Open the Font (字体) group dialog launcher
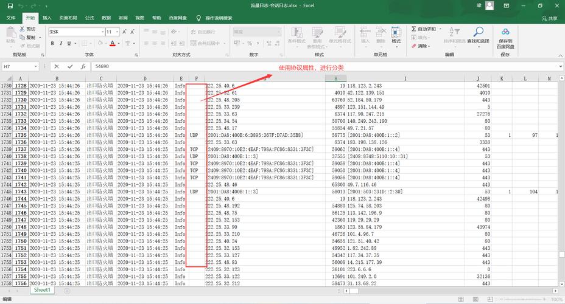 pyautogui.click(x=136, y=55)
